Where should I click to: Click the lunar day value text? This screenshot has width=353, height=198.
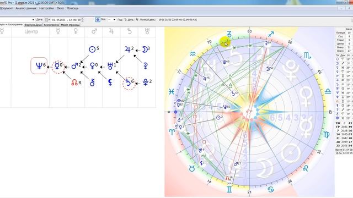(178, 20)
